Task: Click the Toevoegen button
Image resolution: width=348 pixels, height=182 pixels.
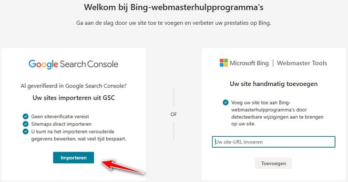Action: point(274,163)
